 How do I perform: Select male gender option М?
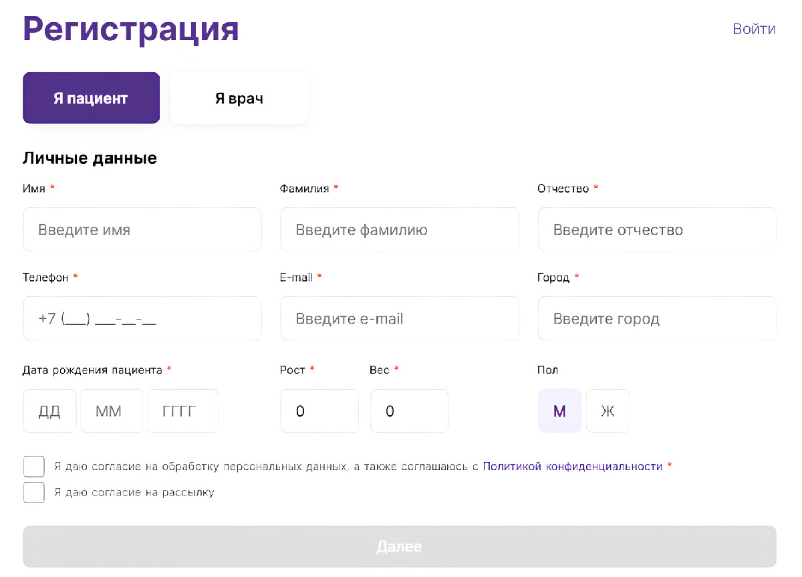[559, 411]
